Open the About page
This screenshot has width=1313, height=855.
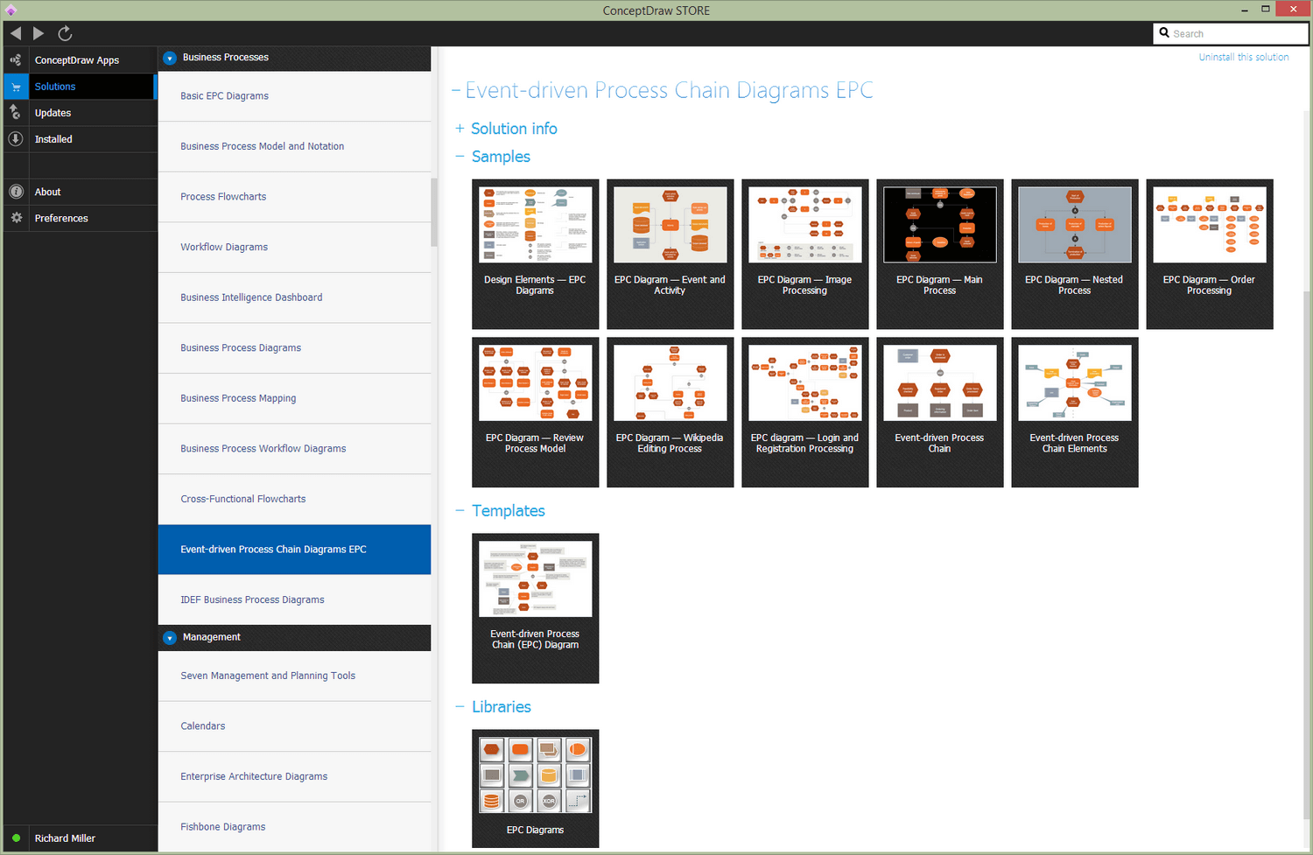pyautogui.click(x=47, y=192)
